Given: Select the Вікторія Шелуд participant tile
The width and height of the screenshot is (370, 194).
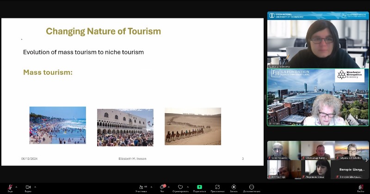Looking at the screenshot, I should pos(351,170).
